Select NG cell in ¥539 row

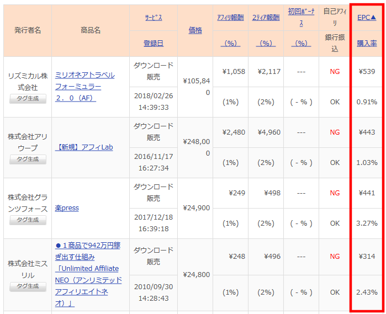tap(335, 72)
